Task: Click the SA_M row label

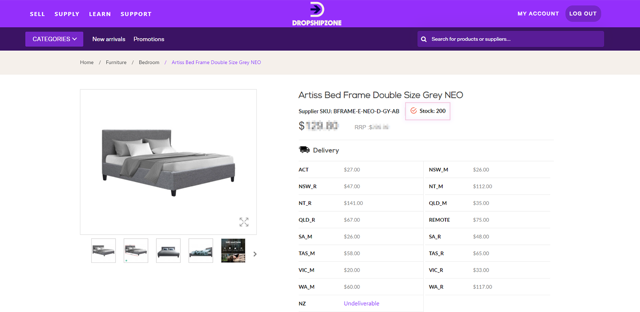Action: 305,237
